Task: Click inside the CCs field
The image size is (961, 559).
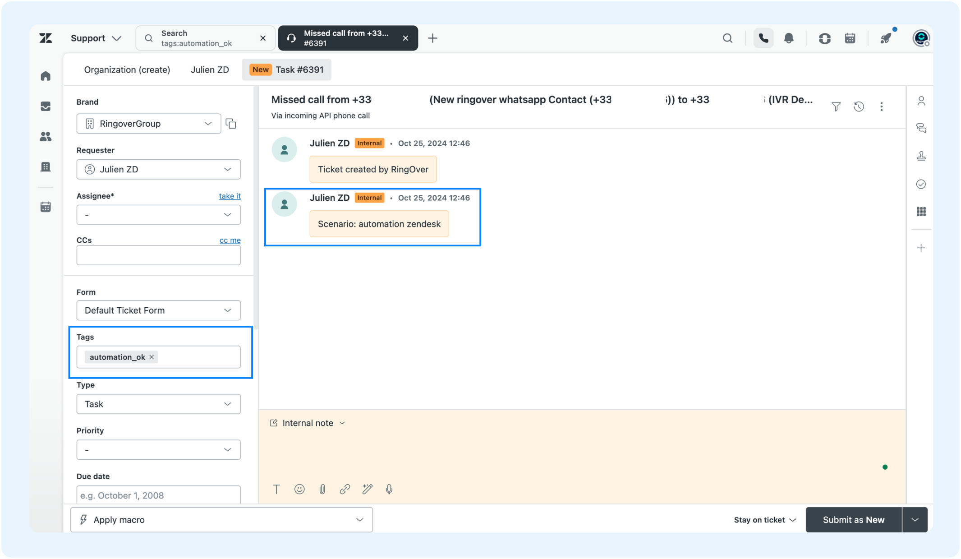Action: (x=158, y=255)
